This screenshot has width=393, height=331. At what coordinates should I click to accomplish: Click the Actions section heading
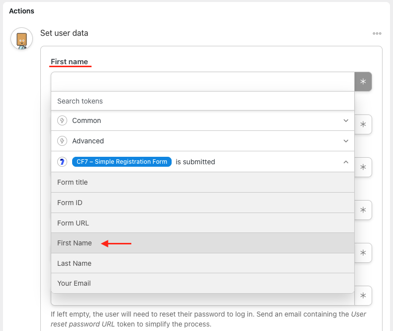click(21, 11)
